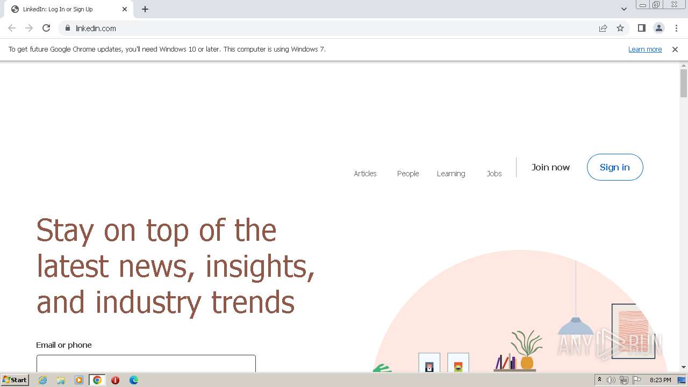Click the browser forward arrow
This screenshot has height=387, width=688.
tap(29, 28)
